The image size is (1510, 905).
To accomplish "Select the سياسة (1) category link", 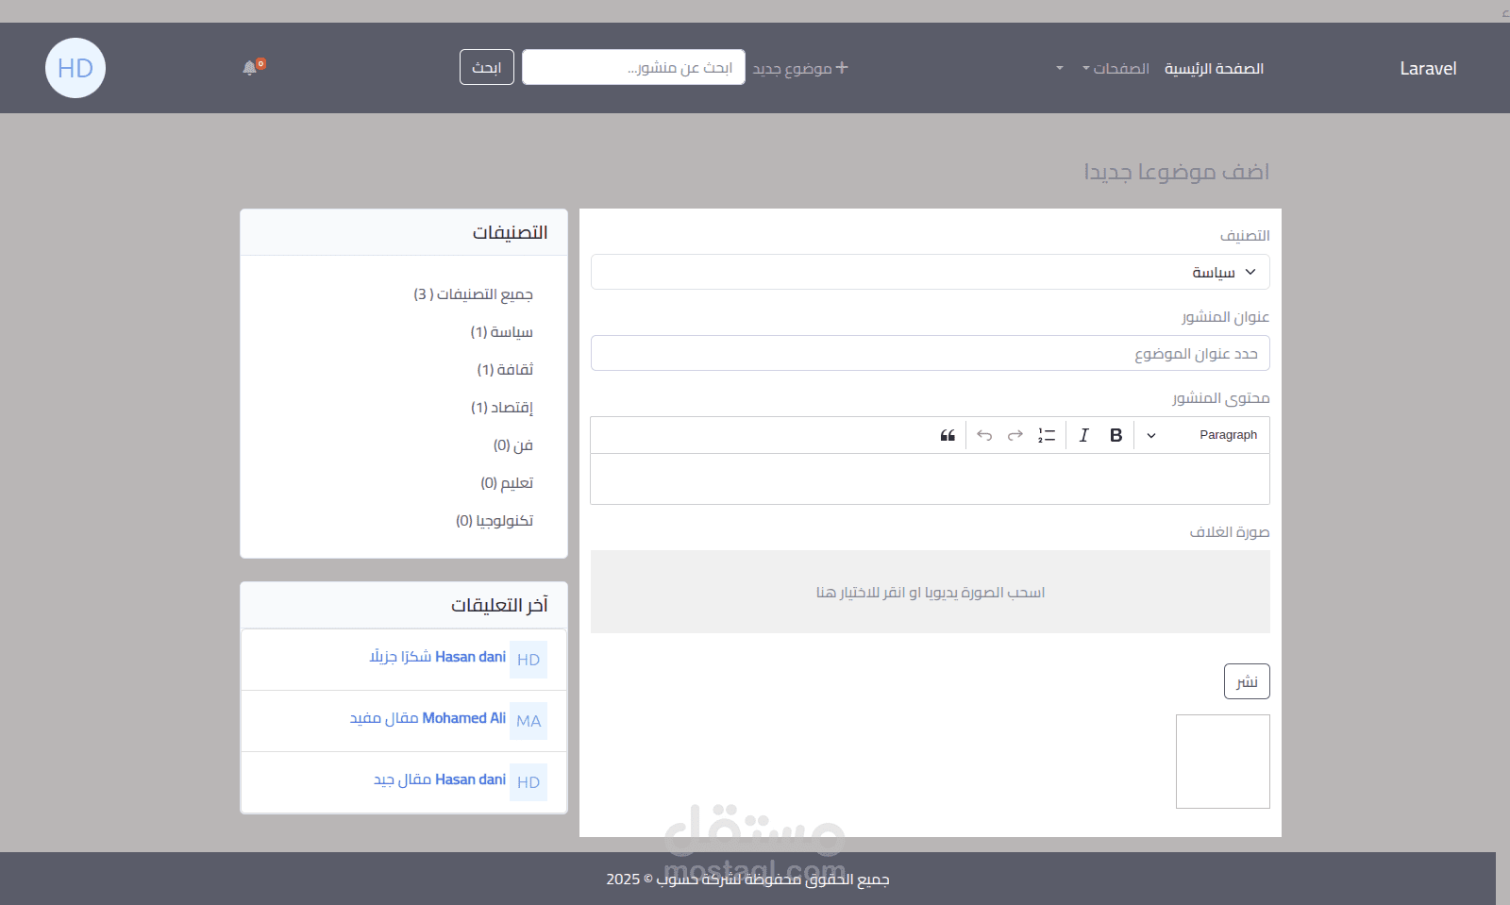I will (502, 332).
